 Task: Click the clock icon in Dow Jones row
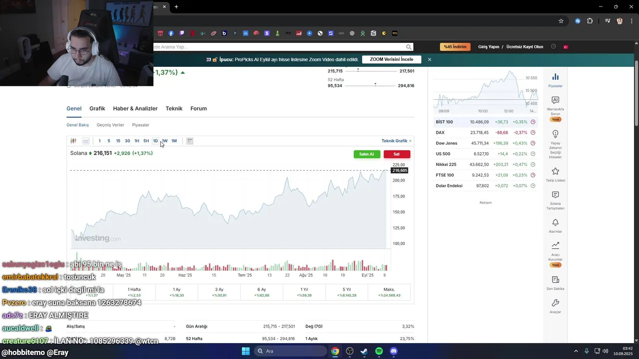click(x=533, y=143)
